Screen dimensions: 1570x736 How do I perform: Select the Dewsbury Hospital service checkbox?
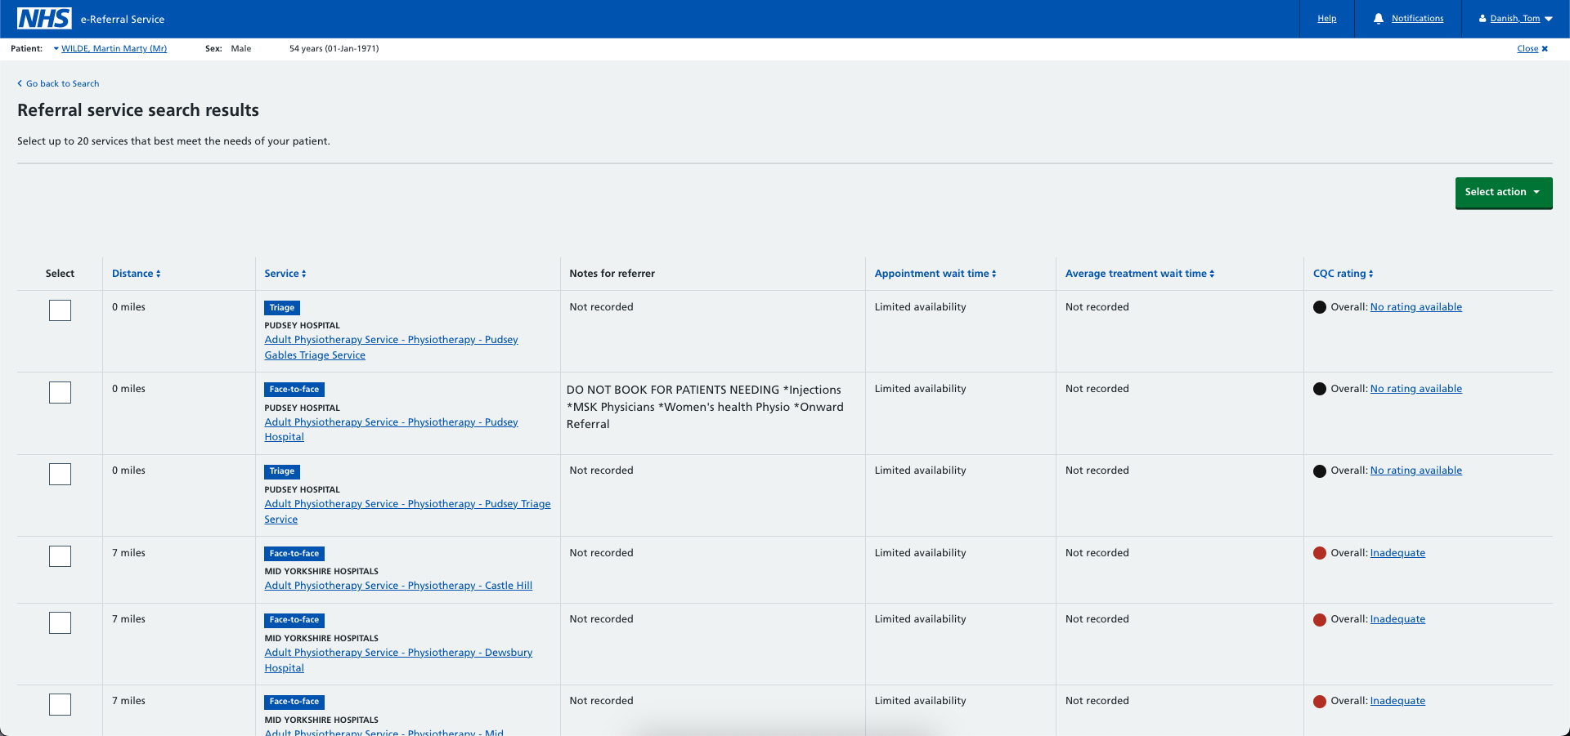point(60,622)
